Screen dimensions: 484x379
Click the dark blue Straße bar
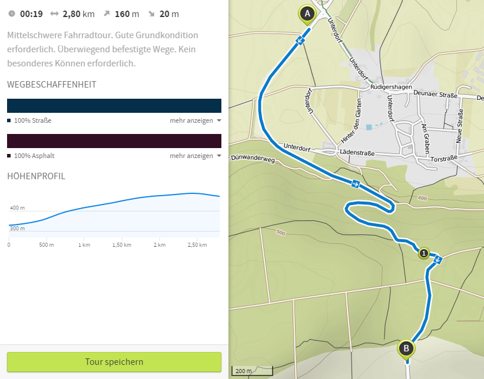114,106
